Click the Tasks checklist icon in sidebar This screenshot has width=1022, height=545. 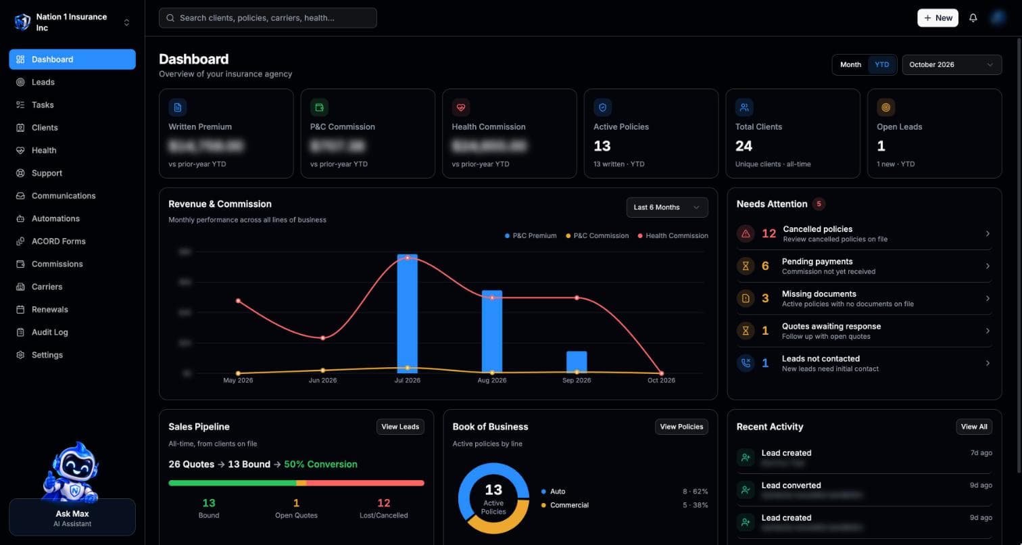(20, 105)
